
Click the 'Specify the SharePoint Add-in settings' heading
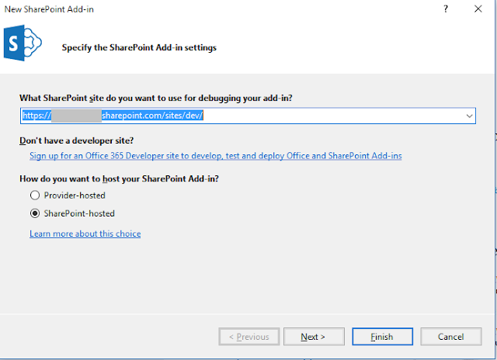139,48
